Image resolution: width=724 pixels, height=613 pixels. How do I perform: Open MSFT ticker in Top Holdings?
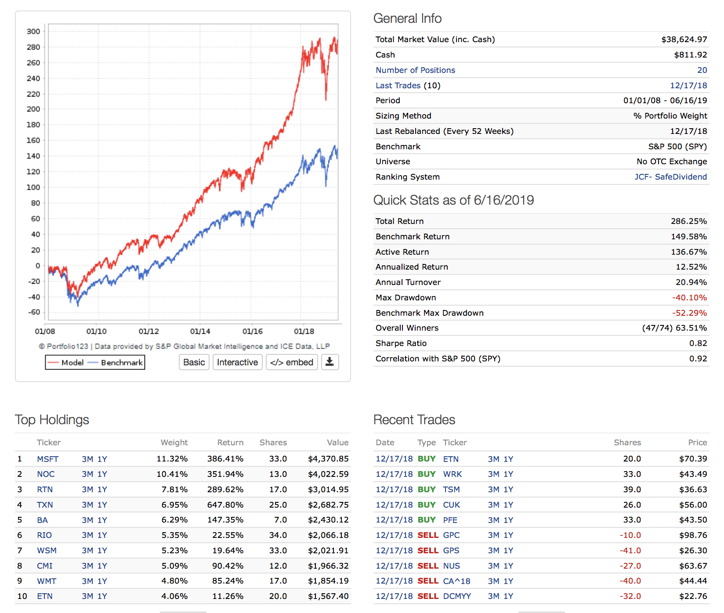coord(47,459)
